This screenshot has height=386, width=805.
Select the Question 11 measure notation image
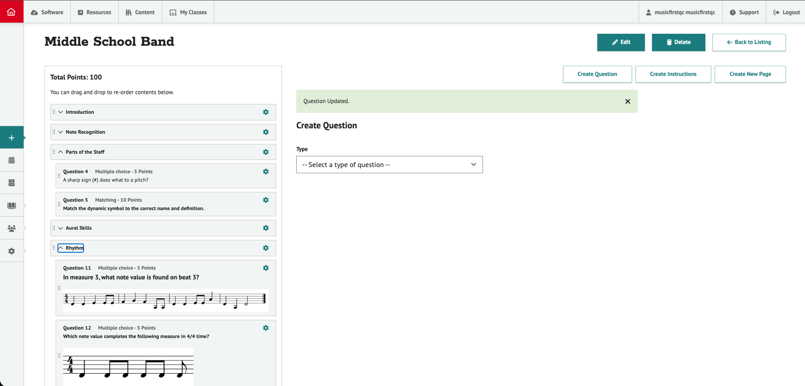point(166,300)
